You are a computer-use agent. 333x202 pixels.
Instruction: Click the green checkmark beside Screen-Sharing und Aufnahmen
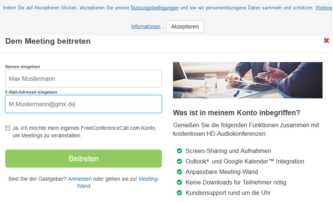[179, 151]
